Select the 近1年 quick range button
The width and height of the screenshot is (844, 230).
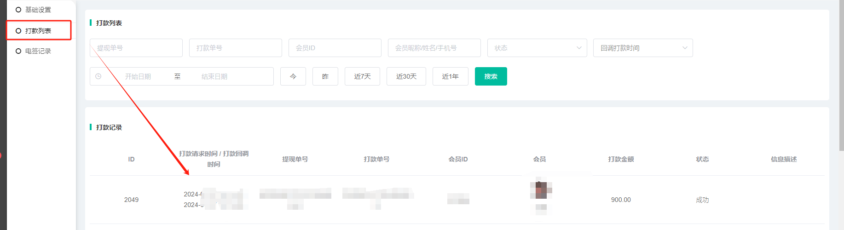[x=450, y=76]
